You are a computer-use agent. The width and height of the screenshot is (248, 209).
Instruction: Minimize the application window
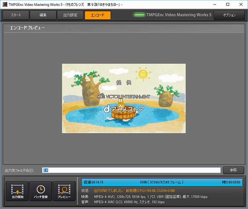pyautogui.click(x=214, y=4)
